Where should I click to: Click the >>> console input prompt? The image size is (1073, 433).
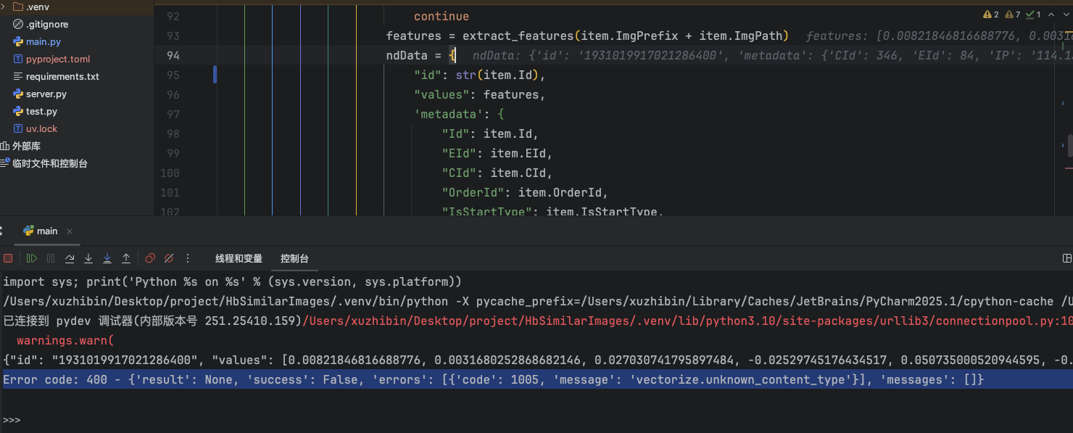click(12, 420)
